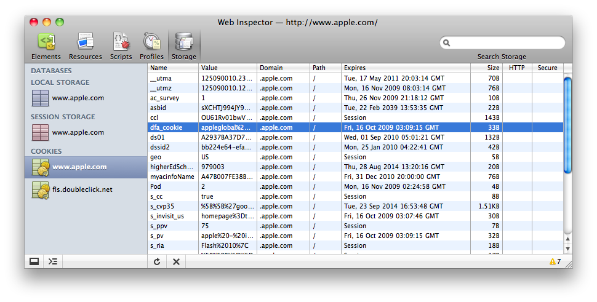
Task: Select the dfa_cookie row
Action: coord(355,128)
